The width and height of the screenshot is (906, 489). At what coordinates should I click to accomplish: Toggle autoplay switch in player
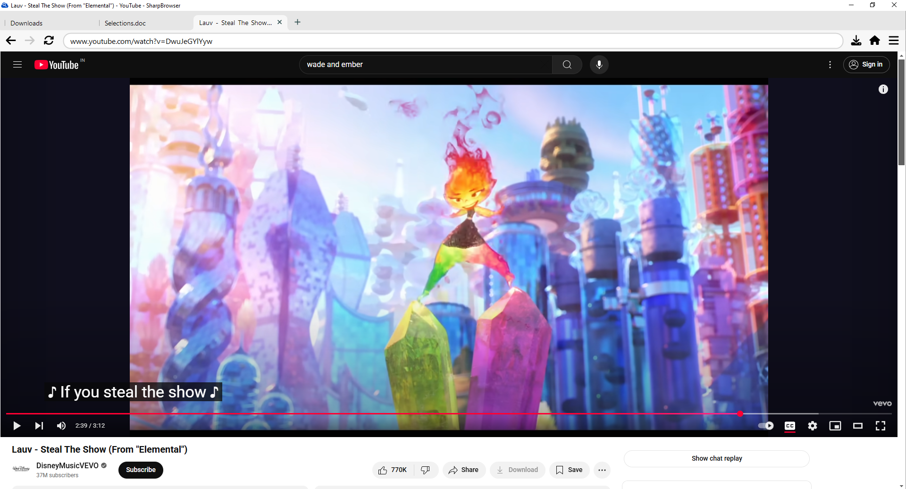click(766, 426)
